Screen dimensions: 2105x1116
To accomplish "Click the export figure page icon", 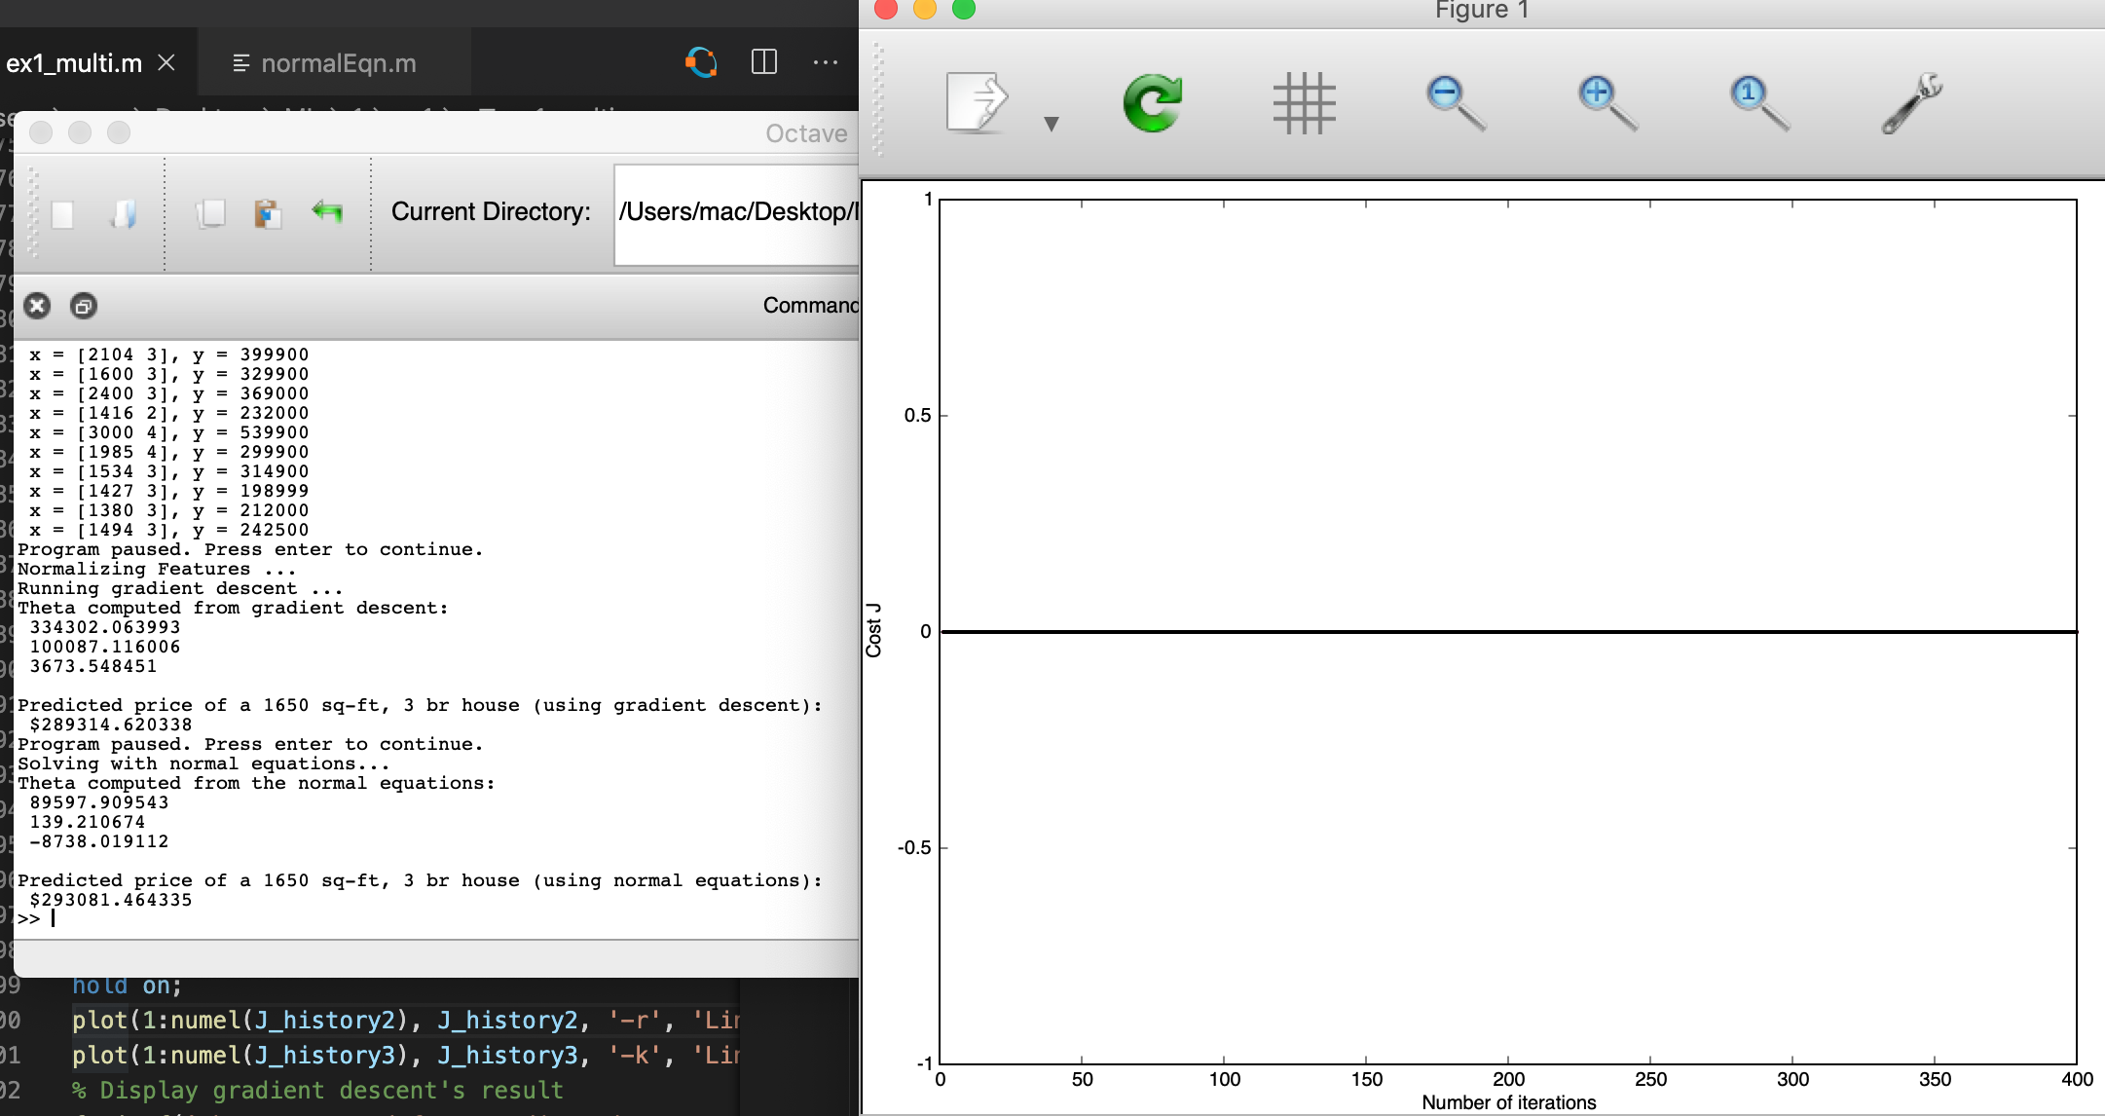I will (x=976, y=101).
